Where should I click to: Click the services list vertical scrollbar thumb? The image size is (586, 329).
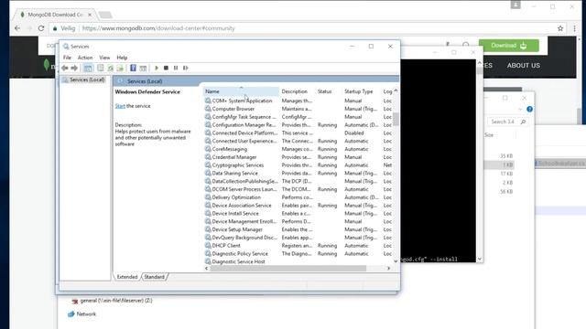tap(396, 120)
